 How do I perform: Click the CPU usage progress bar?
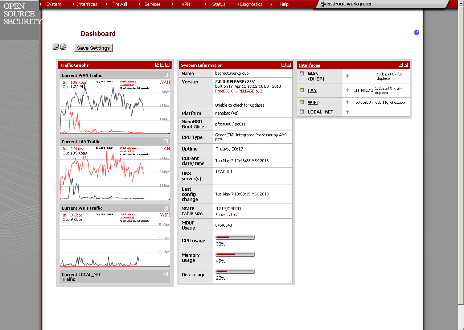tap(235, 238)
